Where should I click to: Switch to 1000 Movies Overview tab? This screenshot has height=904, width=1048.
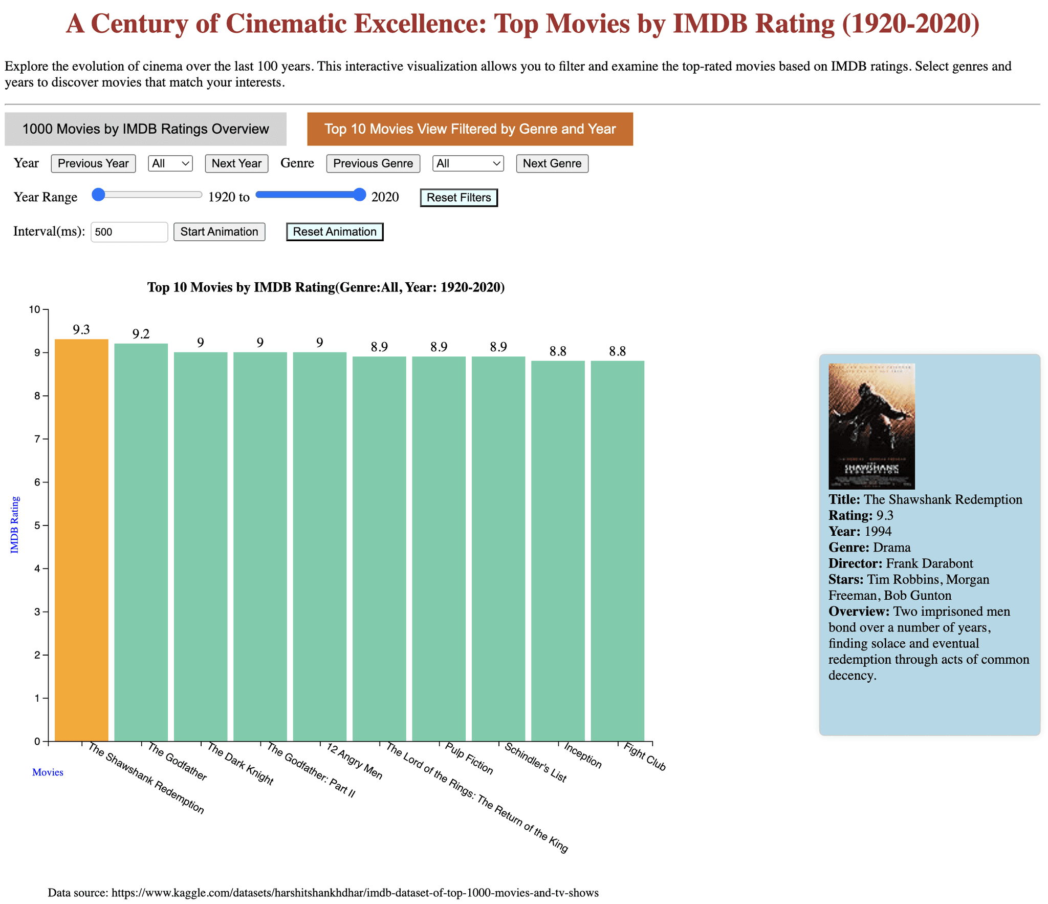[x=145, y=129]
